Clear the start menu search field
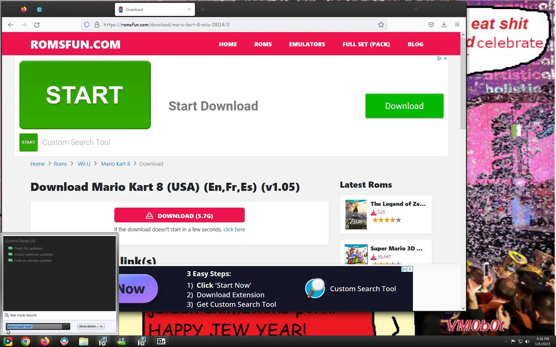Viewport: 556px width, 347px height. coord(66,326)
